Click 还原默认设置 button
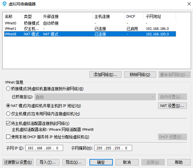 [x=18, y=162]
